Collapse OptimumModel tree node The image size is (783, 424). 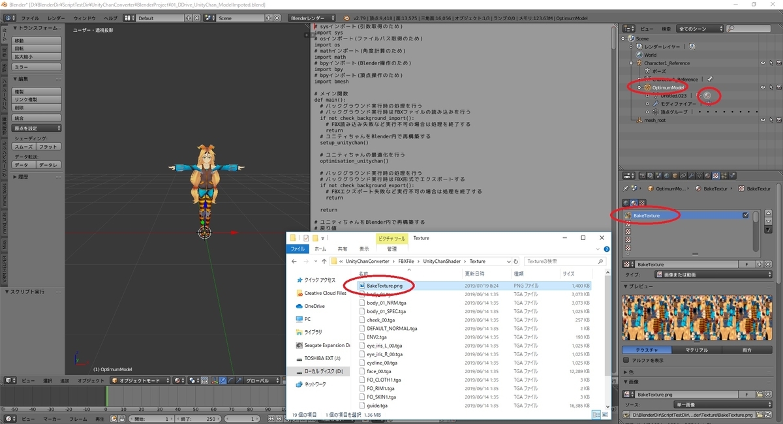639,87
